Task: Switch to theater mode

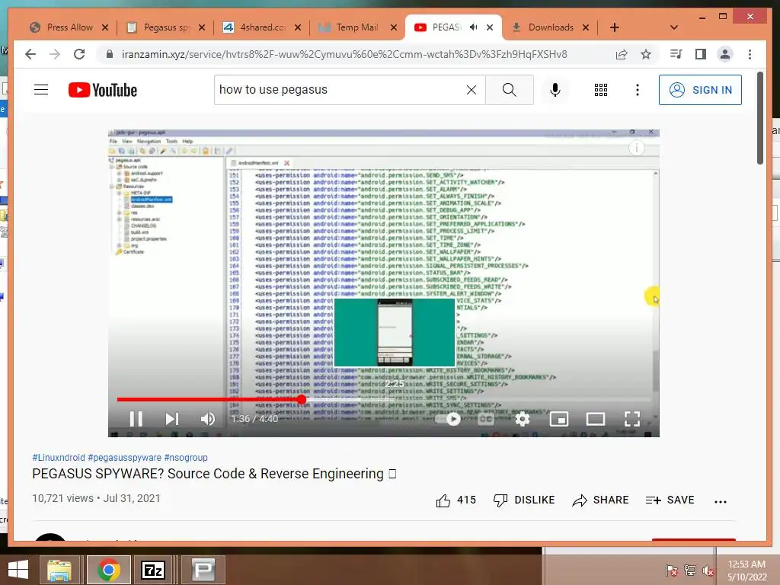Action: [596, 420]
